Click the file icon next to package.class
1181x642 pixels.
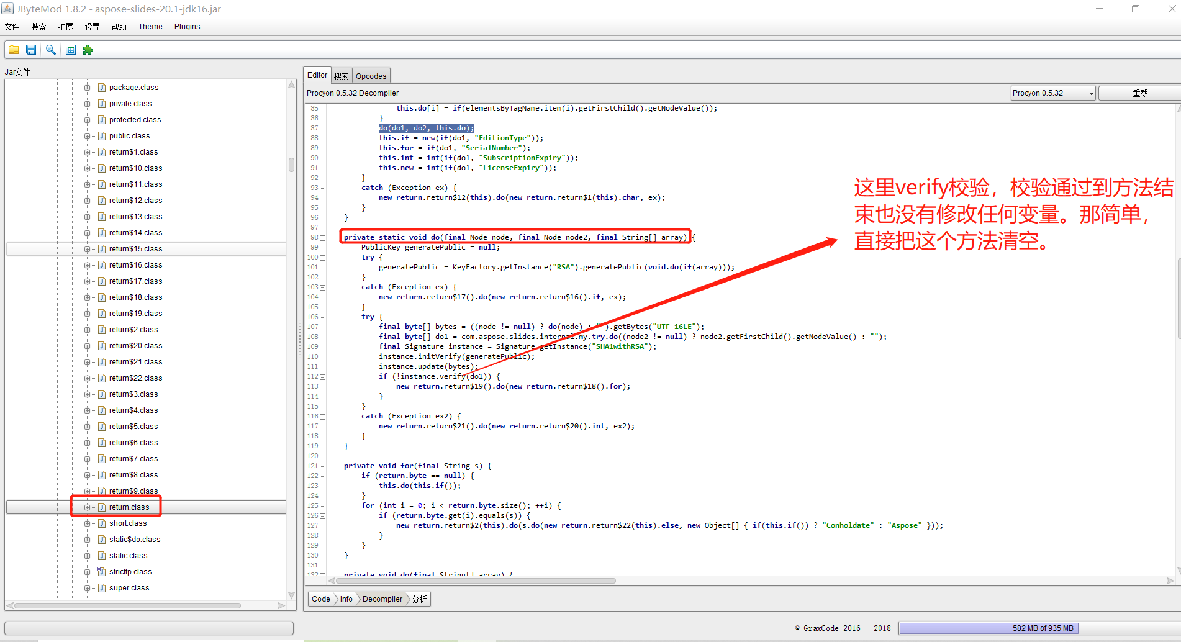[x=102, y=88]
